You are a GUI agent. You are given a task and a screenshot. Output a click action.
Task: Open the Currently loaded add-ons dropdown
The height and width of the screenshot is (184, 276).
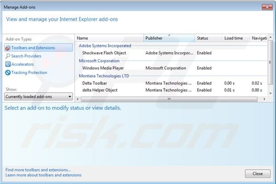[x=38, y=96]
